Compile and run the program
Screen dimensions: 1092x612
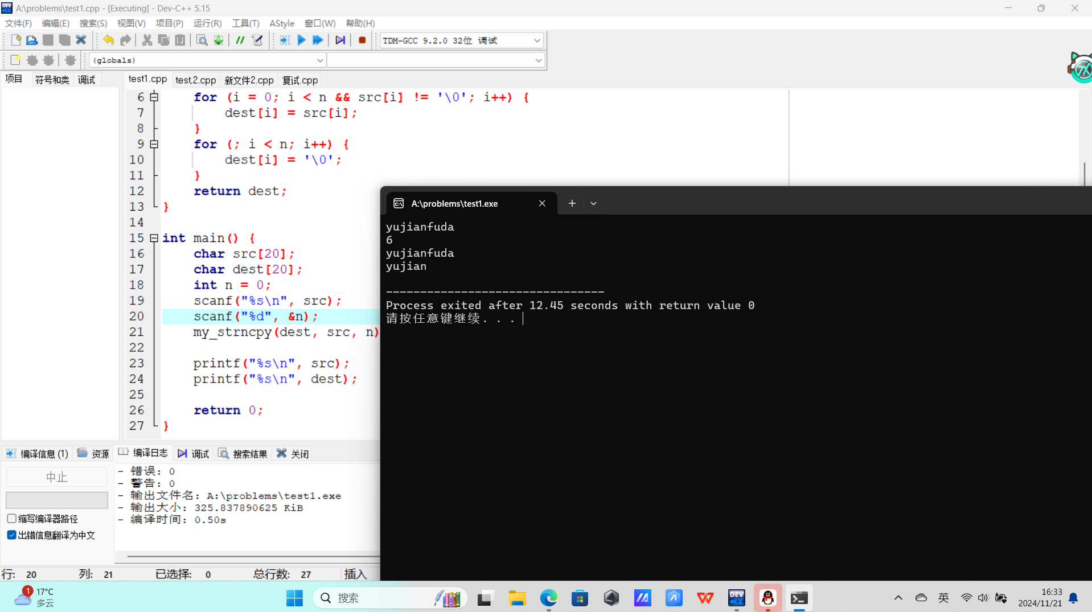[318, 40]
